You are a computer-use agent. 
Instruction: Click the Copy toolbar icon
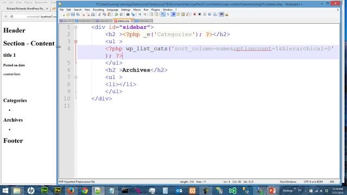105,15
